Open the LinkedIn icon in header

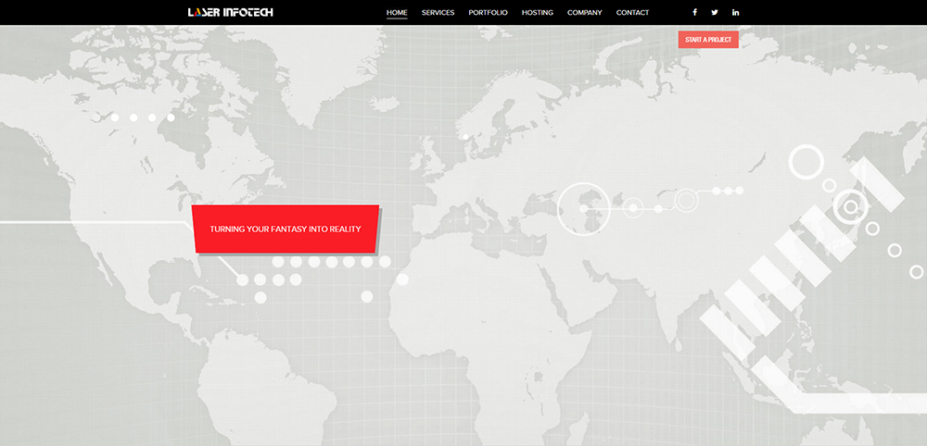736,13
